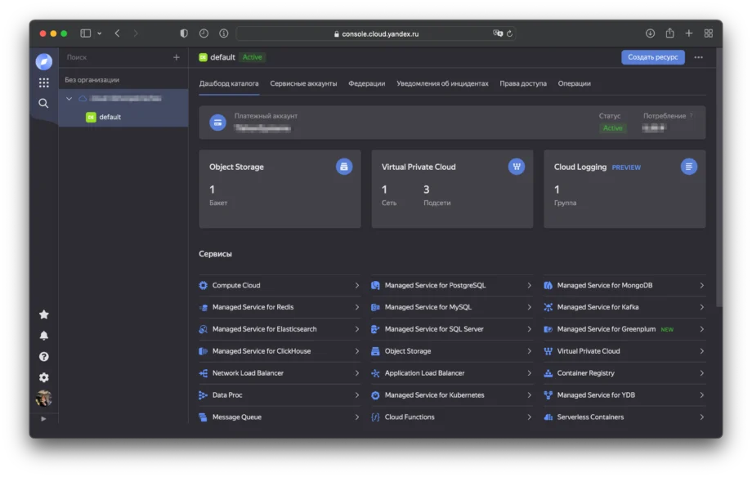Open the Safari sidebar dropdown arrow
The image size is (752, 477).
tap(99, 33)
